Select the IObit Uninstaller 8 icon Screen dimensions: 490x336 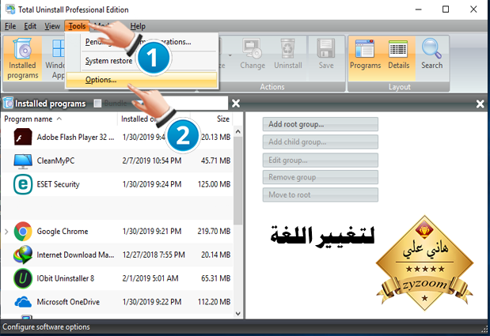(x=23, y=278)
